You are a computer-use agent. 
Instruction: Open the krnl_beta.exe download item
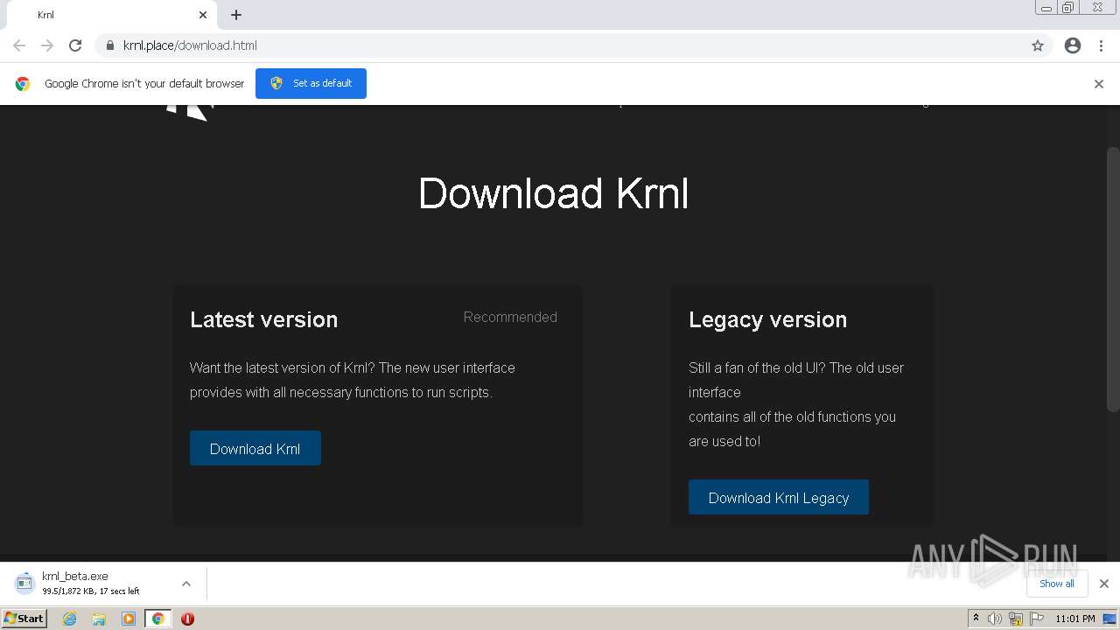click(x=92, y=583)
